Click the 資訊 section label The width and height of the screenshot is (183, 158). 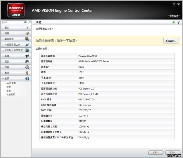pyautogui.click(x=7, y=78)
